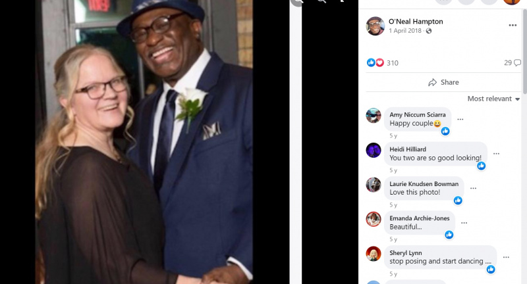527x284 pixels.
Task: Open the post options three-dot menu
Action: [513, 26]
